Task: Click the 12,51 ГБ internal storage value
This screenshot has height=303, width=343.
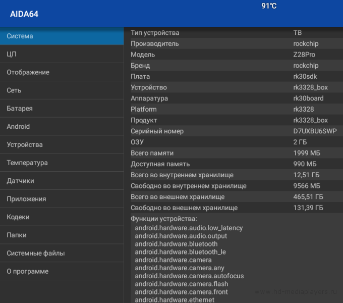Action: [307, 175]
